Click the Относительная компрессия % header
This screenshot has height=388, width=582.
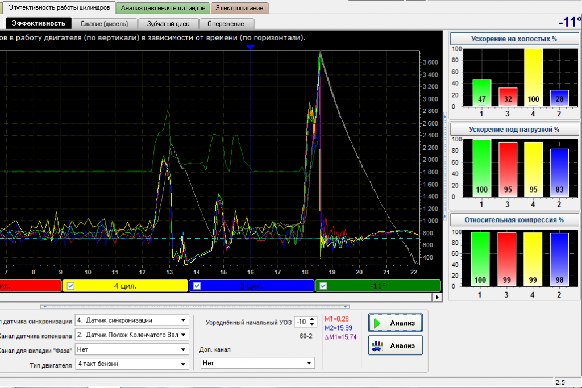tap(514, 220)
